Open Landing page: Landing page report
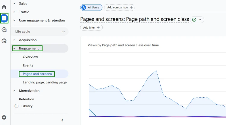Viewport: 226px width, 125px height. [45, 82]
